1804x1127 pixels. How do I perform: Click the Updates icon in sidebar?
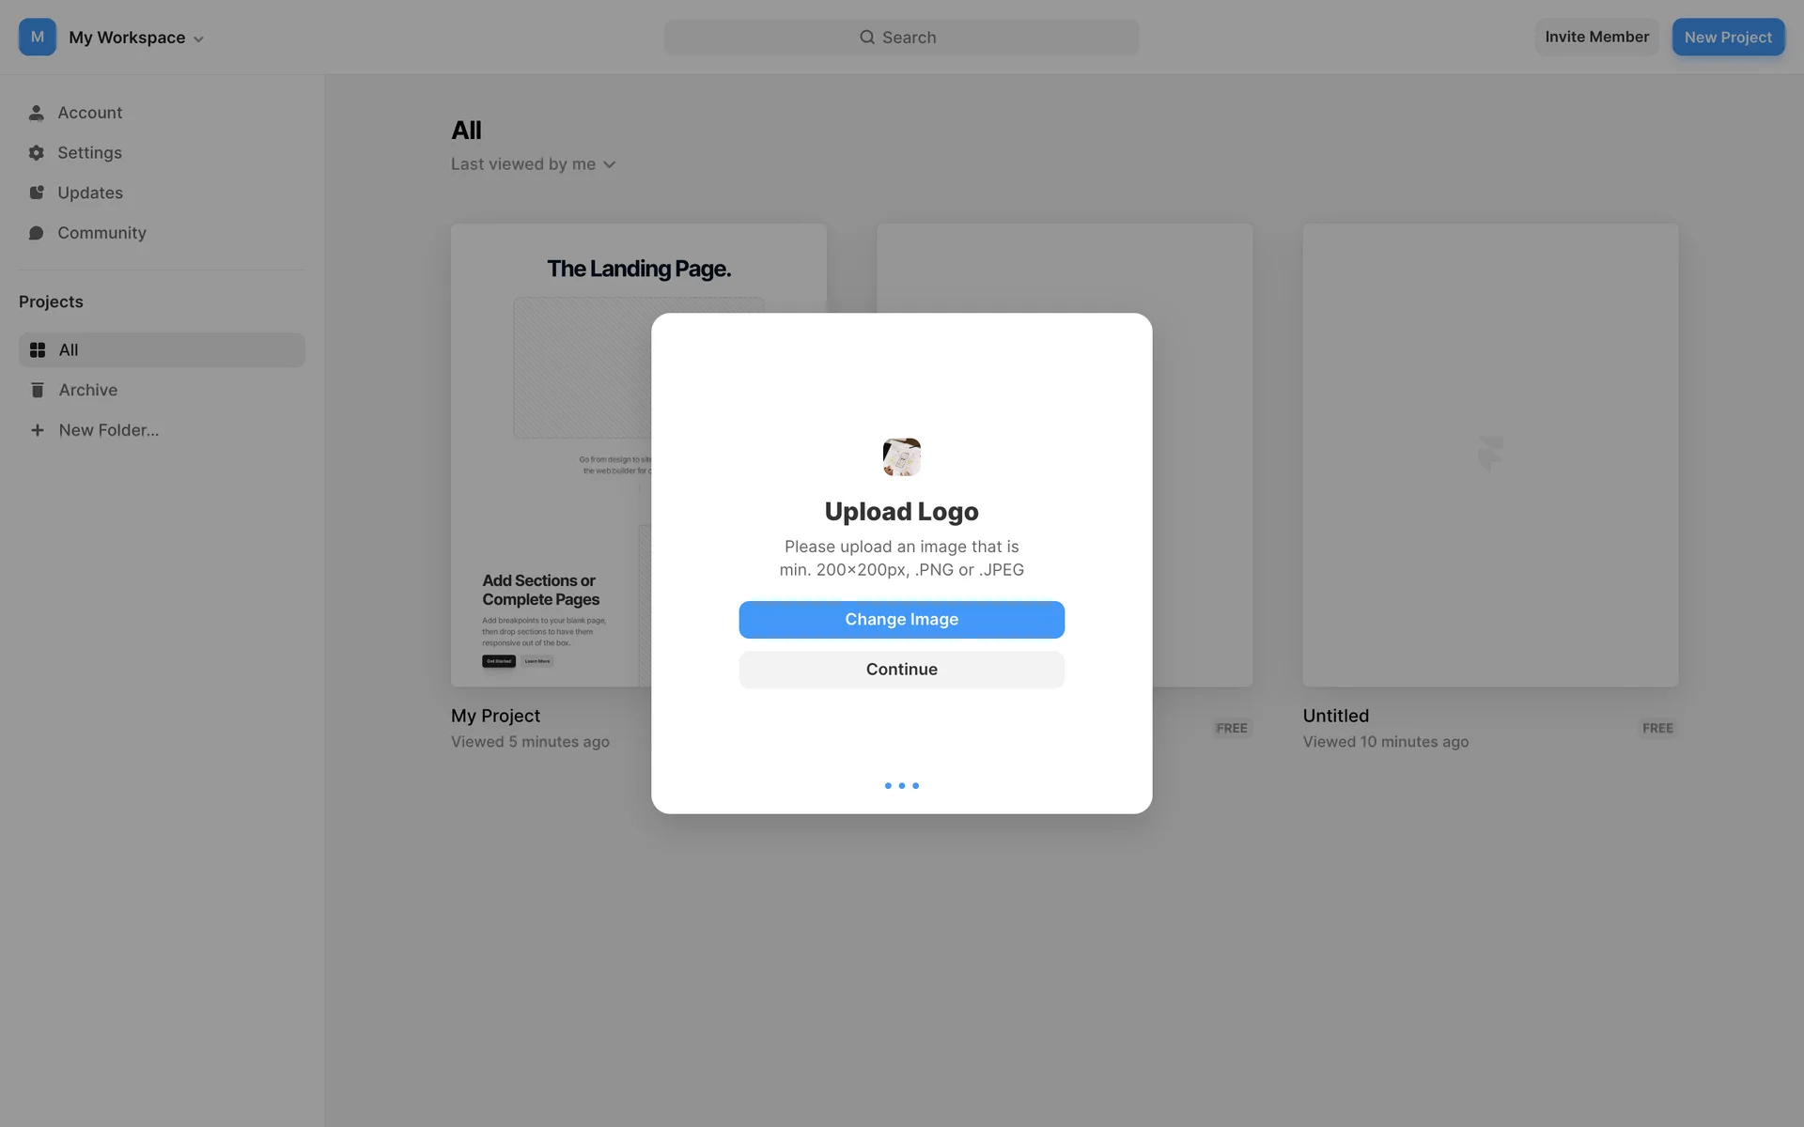[37, 193]
